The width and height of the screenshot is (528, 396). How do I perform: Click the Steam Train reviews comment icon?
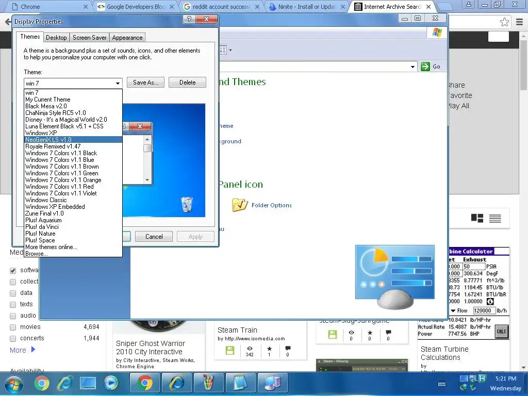pyautogui.click(x=288, y=348)
